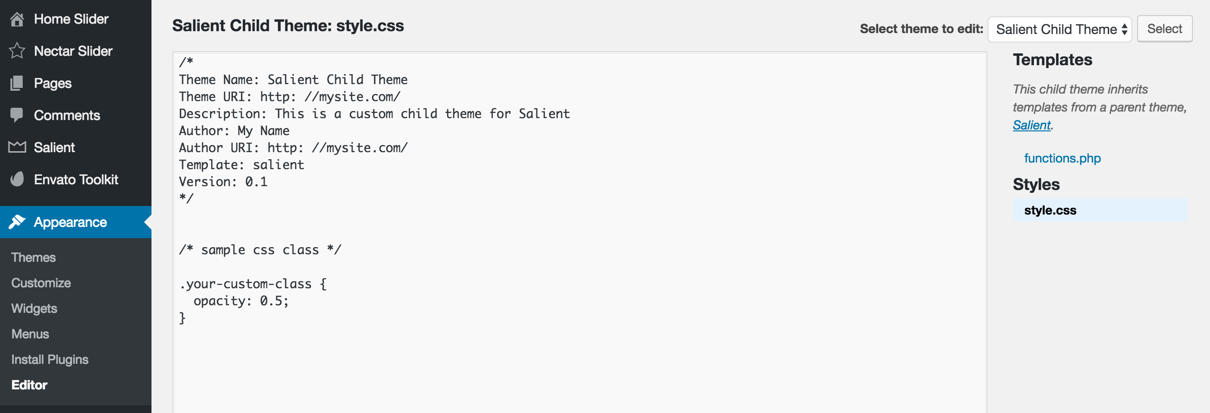Open functions.php template file
Image resolution: width=1210 pixels, height=413 pixels.
coord(1062,158)
